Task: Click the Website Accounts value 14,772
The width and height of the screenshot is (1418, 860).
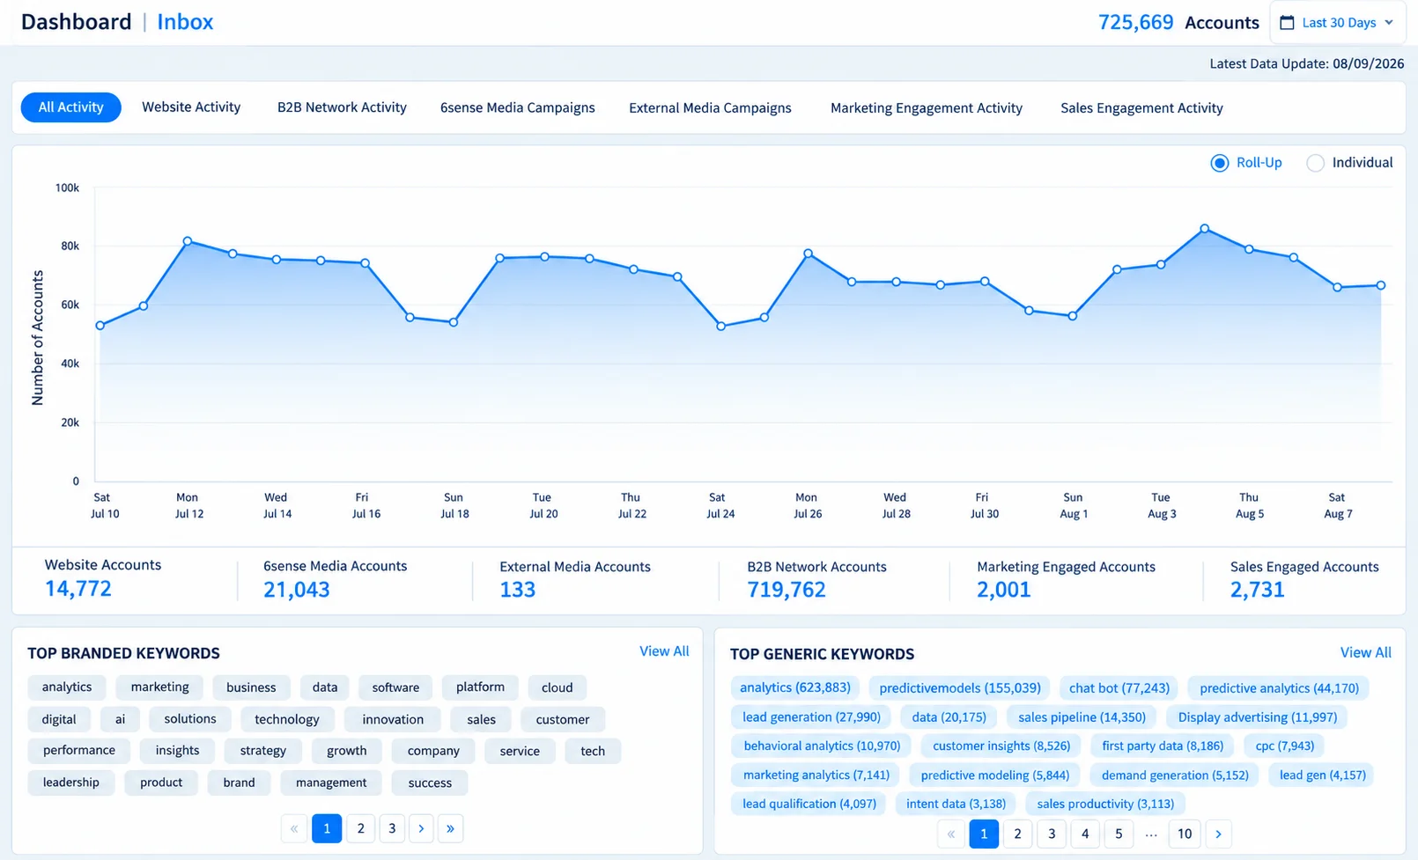Action: tap(78, 589)
